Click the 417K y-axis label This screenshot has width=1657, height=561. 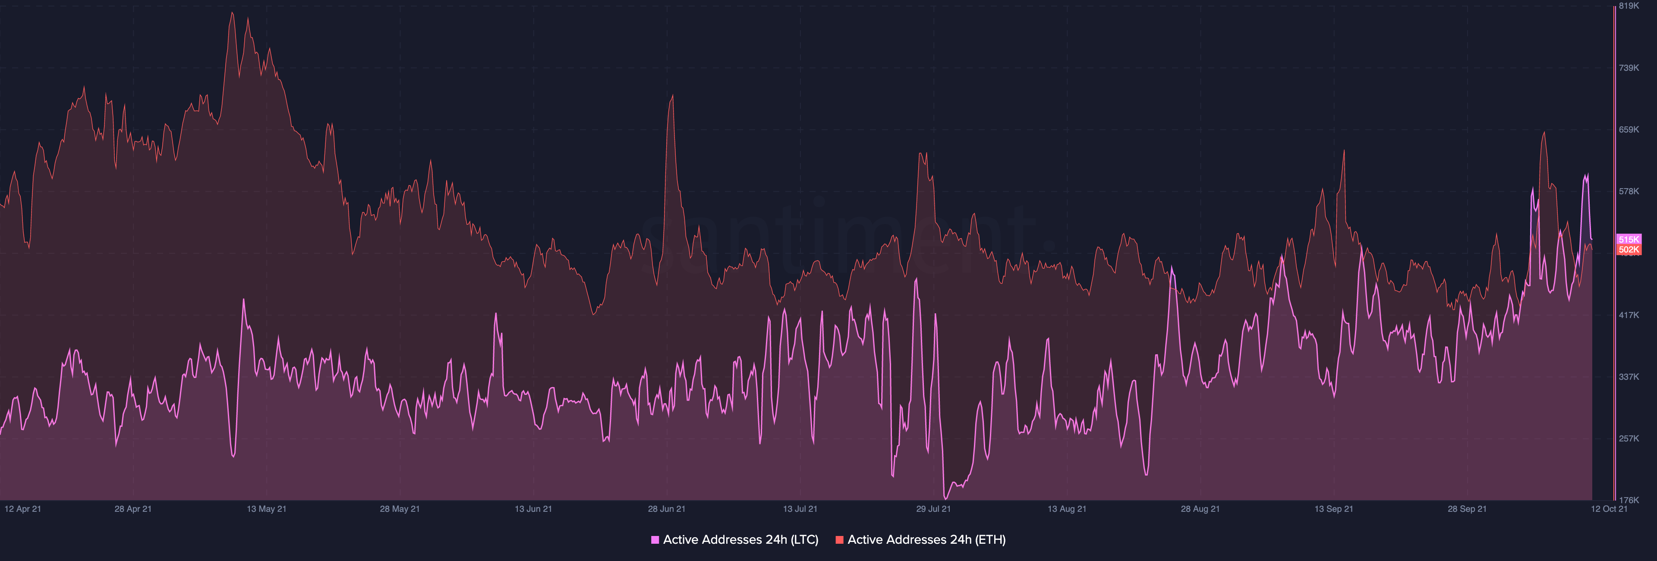pos(1629,315)
